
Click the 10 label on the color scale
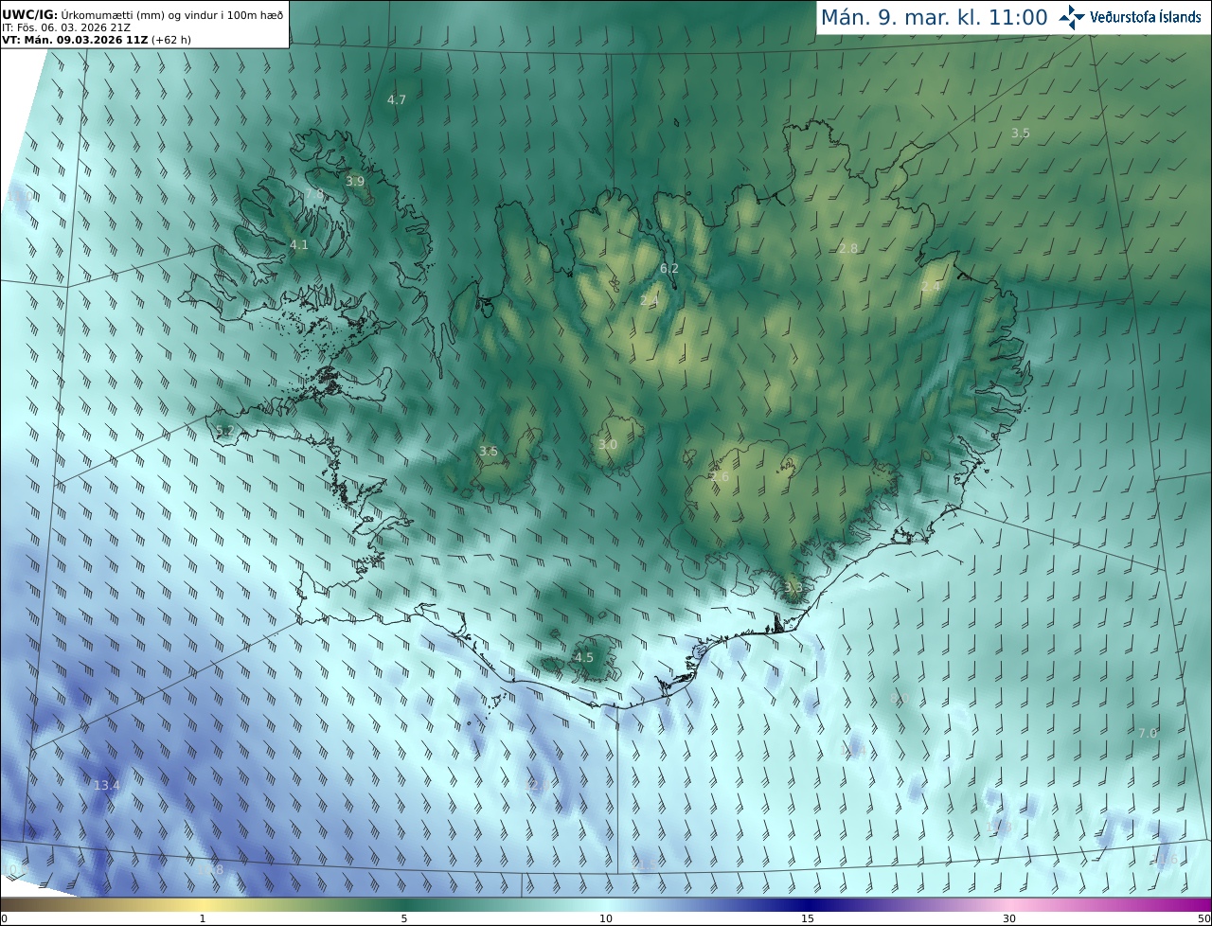point(606,918)
